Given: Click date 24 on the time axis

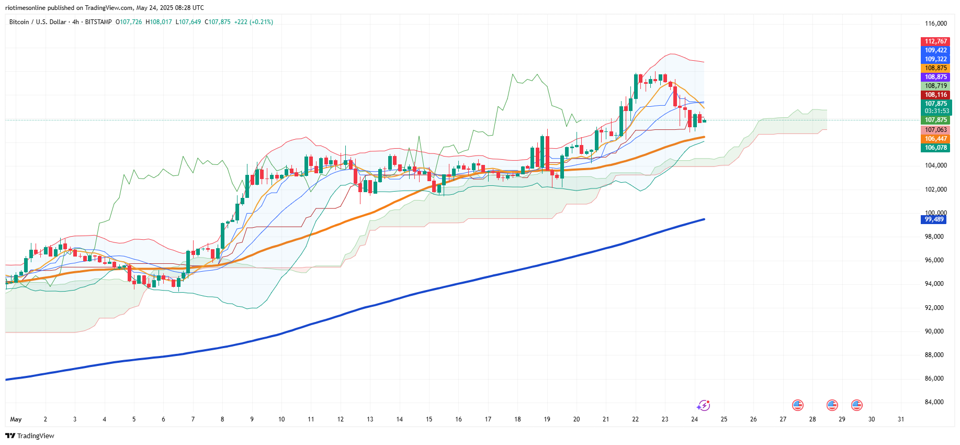Looking at the screenshot, I should tap(694, 419).
